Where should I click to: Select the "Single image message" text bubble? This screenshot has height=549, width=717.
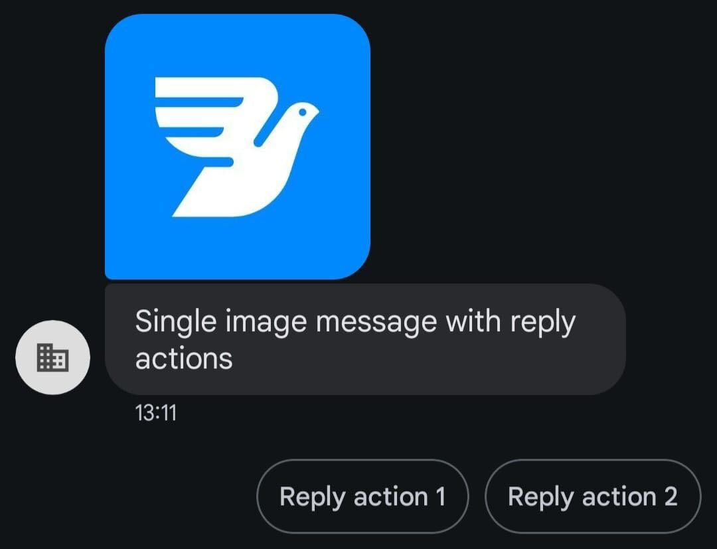point(365,339)
